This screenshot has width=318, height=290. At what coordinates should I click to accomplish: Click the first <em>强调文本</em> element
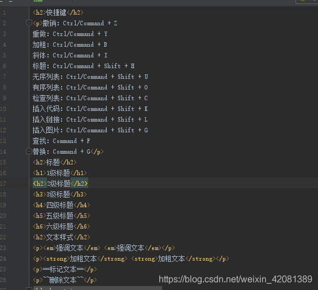click(72, 248)
